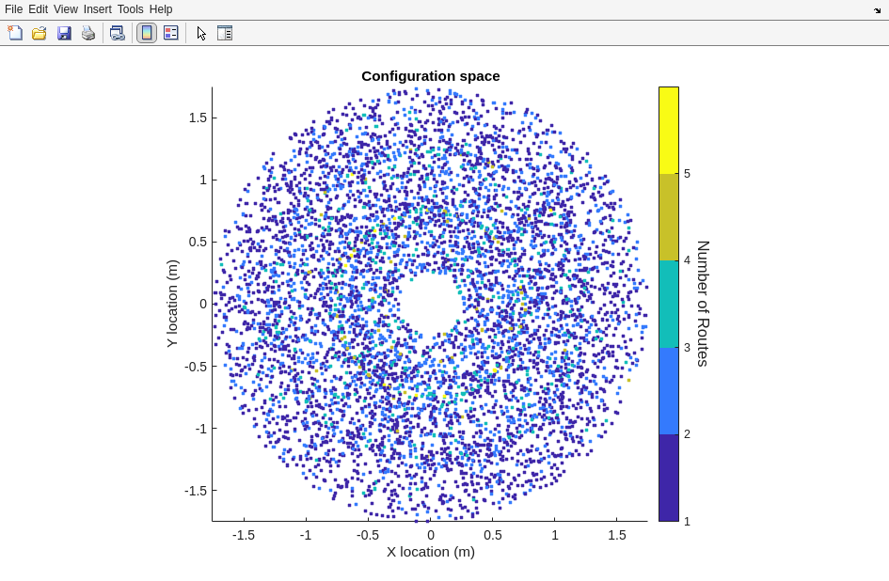Viewport: 889px width, 581px height.
Task: Save the figure using the floppy icon
Action: [64, 33]
